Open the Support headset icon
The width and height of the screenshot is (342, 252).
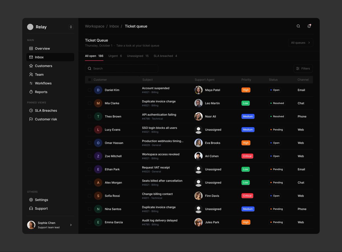(x=31, y=209)
